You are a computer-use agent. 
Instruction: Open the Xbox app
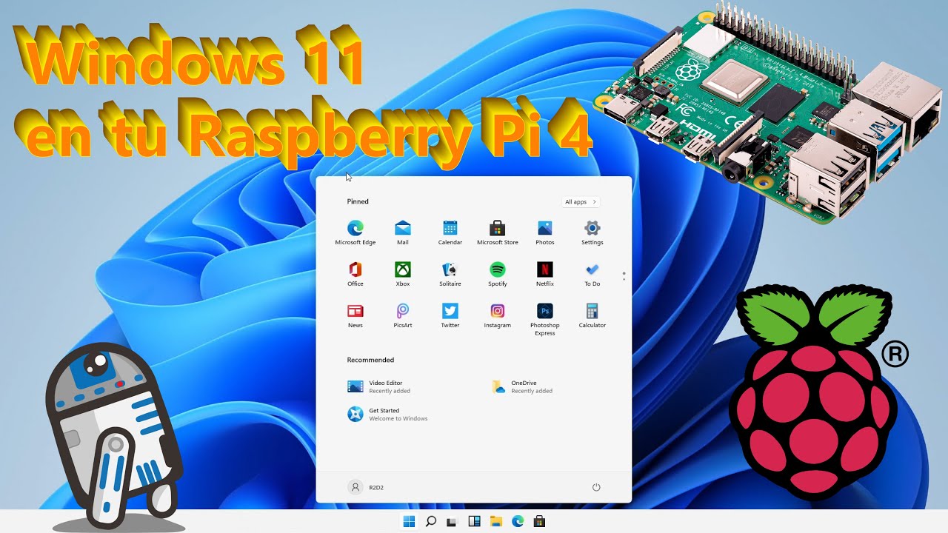coord(403,274)
